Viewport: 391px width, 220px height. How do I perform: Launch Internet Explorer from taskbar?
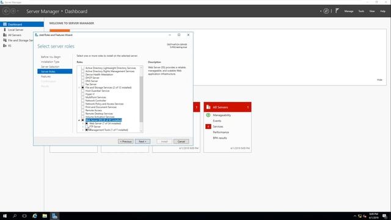click(35, 216)
